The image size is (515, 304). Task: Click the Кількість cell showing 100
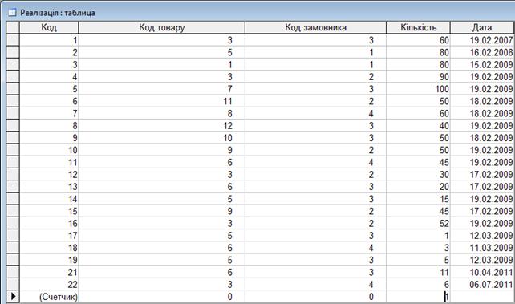pyautogui.click(x=418, y=89)
